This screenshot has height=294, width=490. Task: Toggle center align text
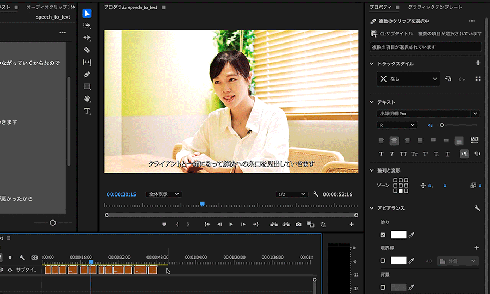tap(394, 141)
